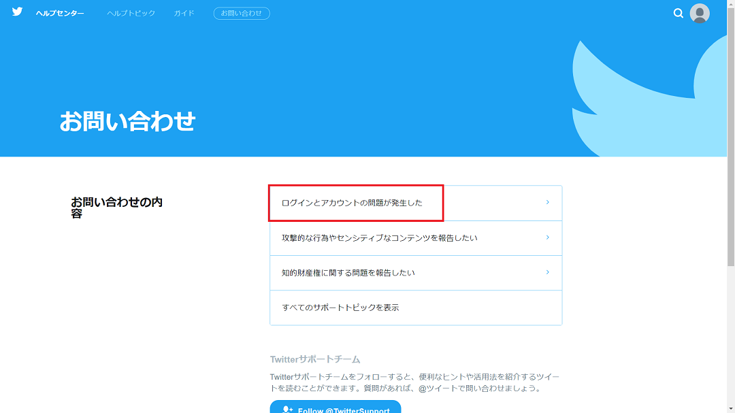Screen dimensions: 735x413
Task: Click the お問い合わせの内容 section heading
Action: (116, 208)
